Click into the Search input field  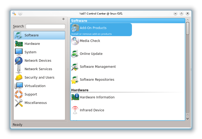[x=45, y=26]
